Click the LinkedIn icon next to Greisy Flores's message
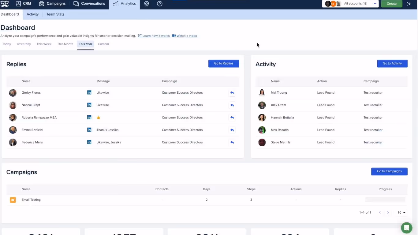Viewport: 418px width, 235px height. (x=89, y=92)
